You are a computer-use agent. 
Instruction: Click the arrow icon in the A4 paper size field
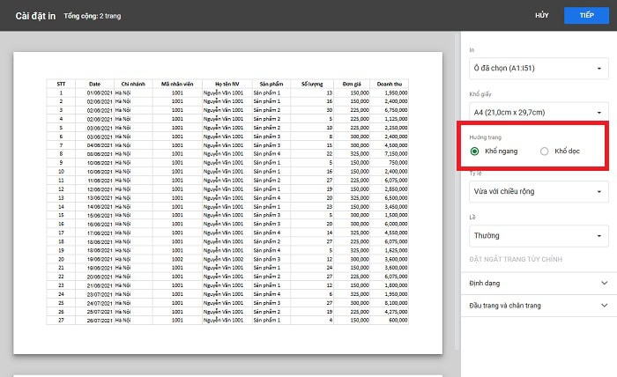coord(598,113)
